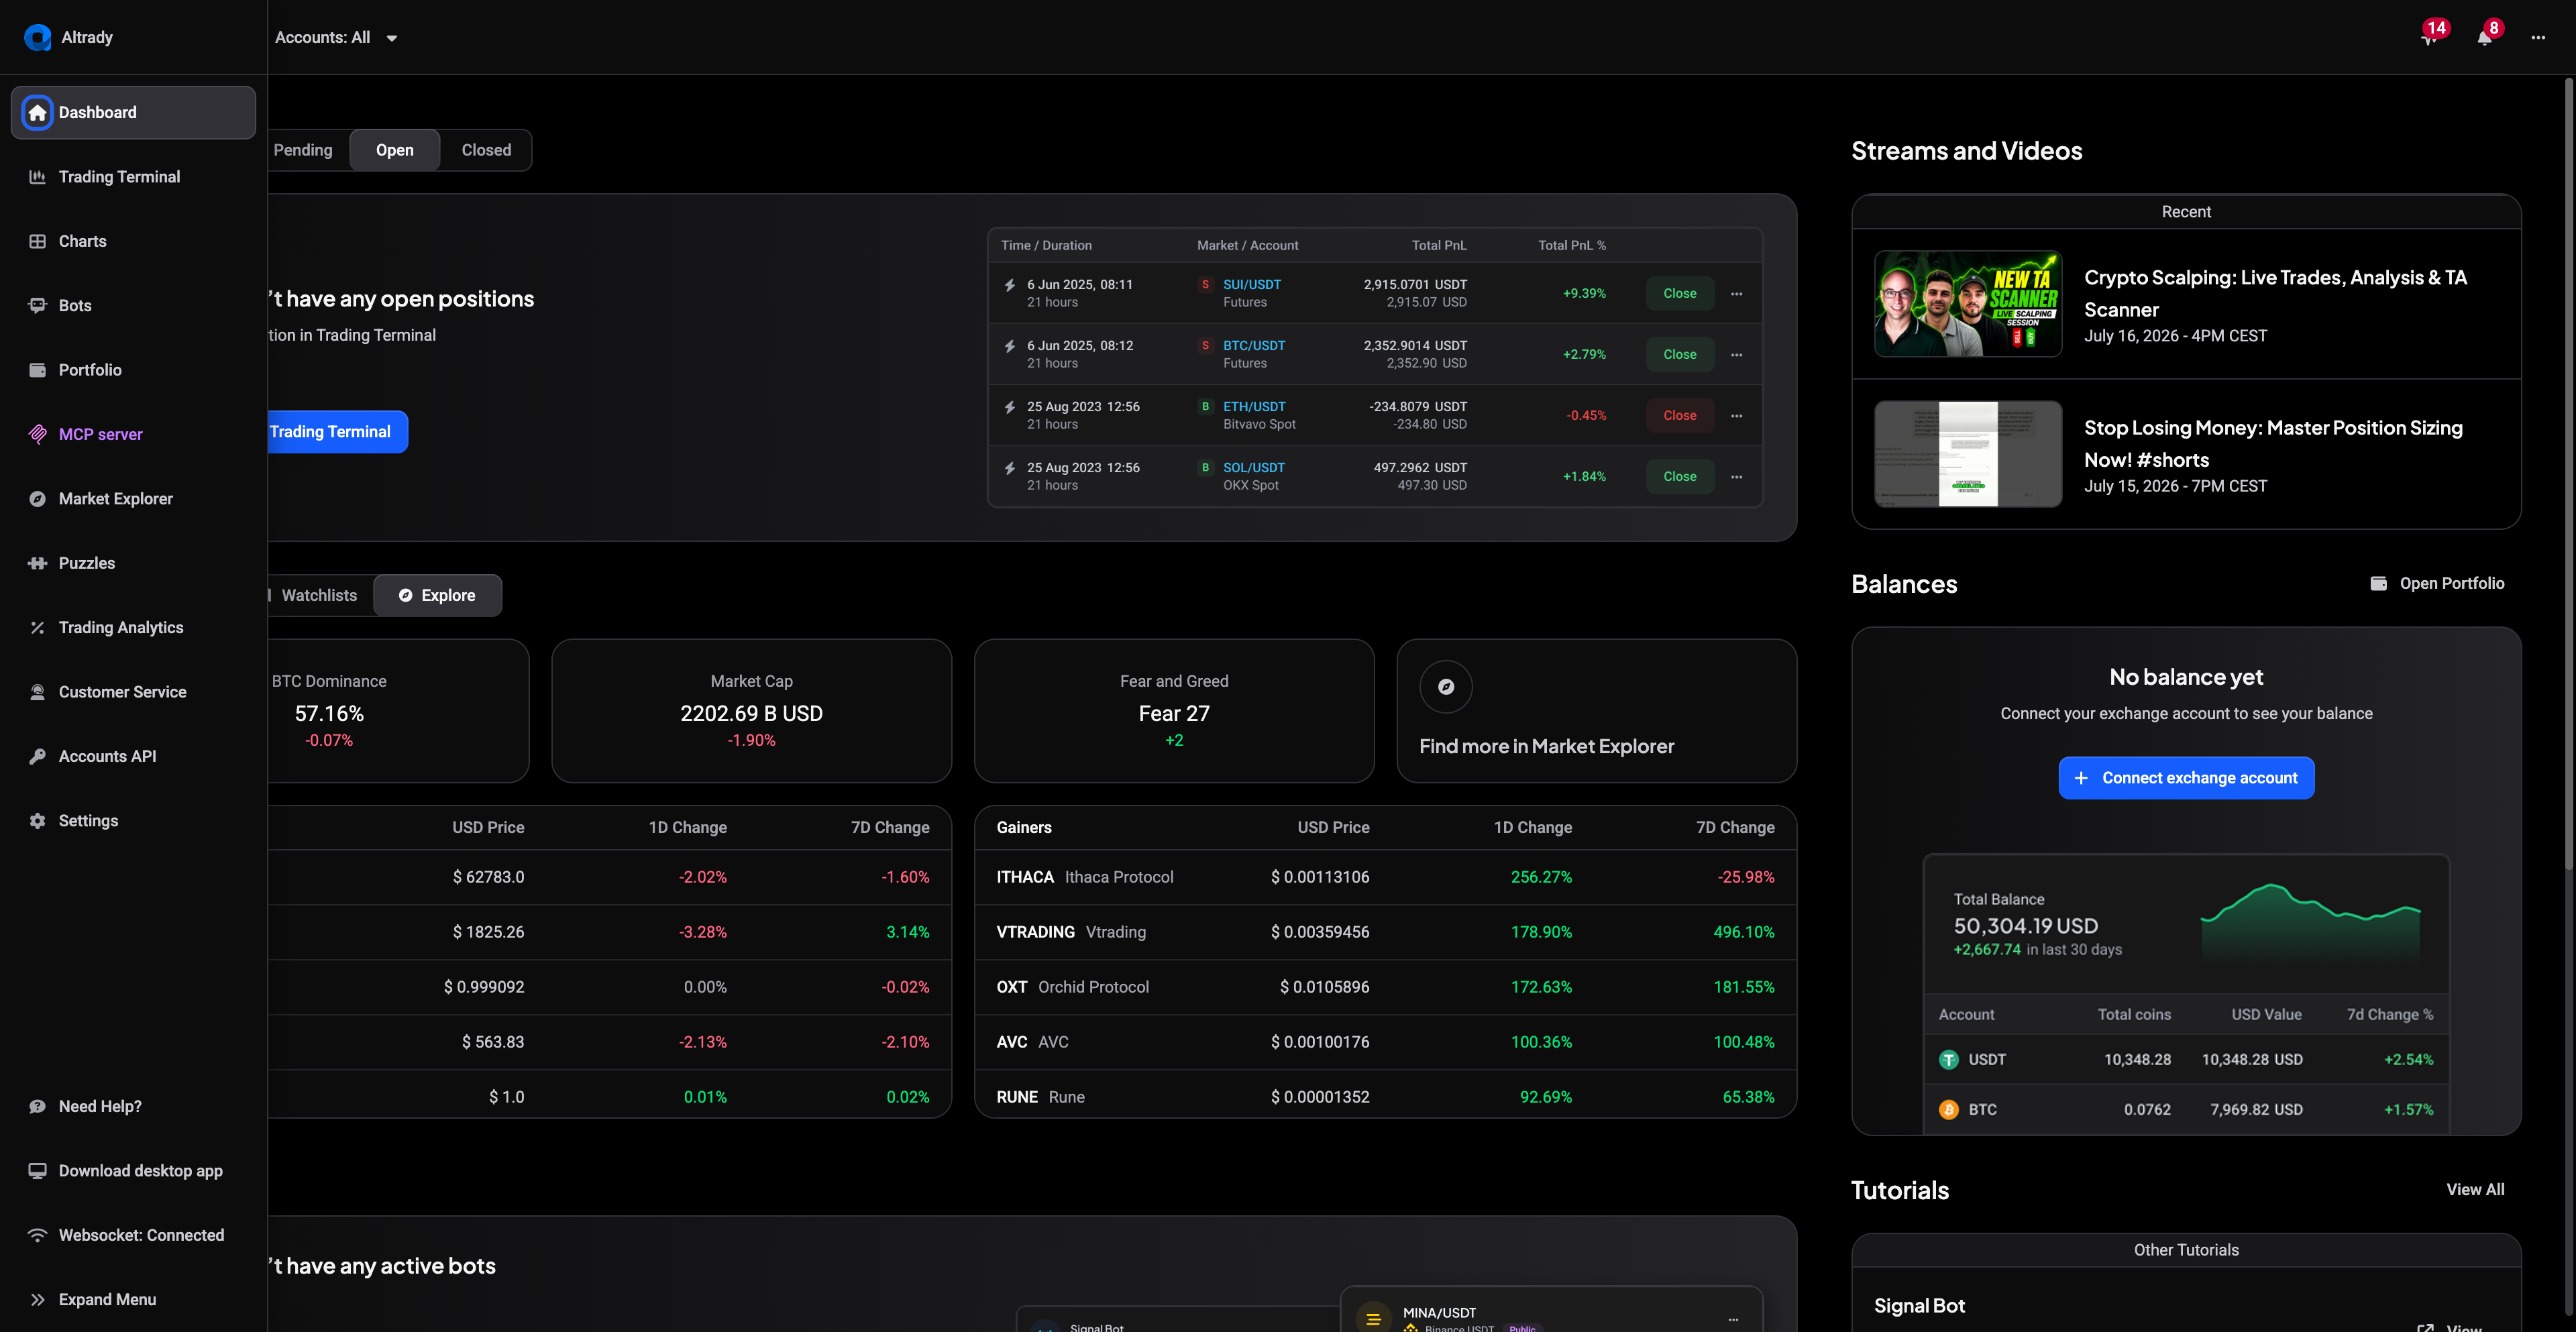Open more options for SOL/USDT row
This screenshot has width=2576, height=1332.
point(1737,477)
